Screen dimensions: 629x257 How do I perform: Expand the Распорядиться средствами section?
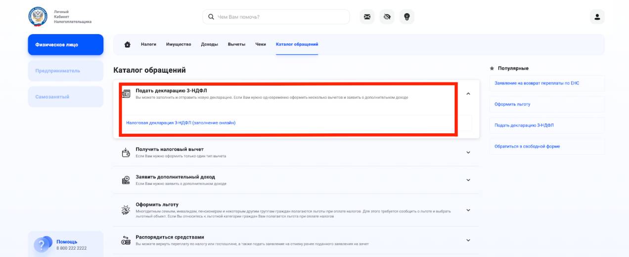[x=468, y=241]
